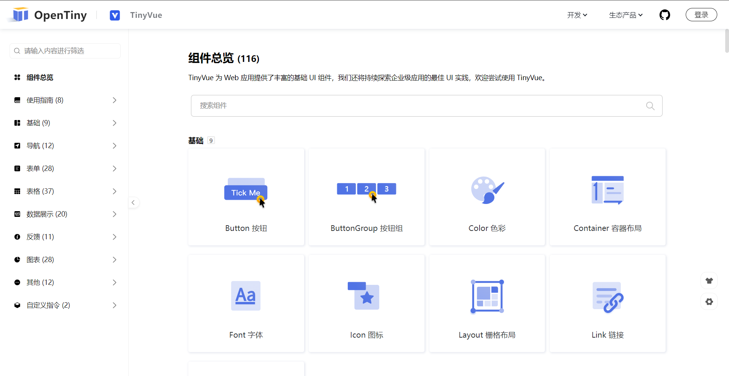Click the 其他 sidebar icon
The image size is (729, 376).
[17, 283]
